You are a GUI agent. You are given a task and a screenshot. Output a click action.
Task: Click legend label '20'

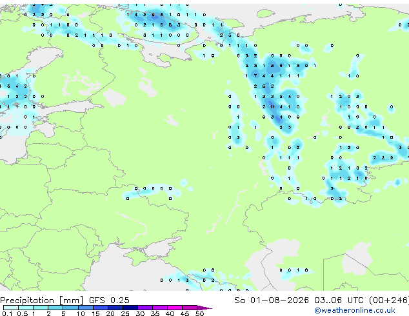(x=110, y=313)
